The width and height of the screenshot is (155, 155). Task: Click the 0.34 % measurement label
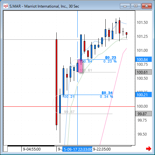106,97
